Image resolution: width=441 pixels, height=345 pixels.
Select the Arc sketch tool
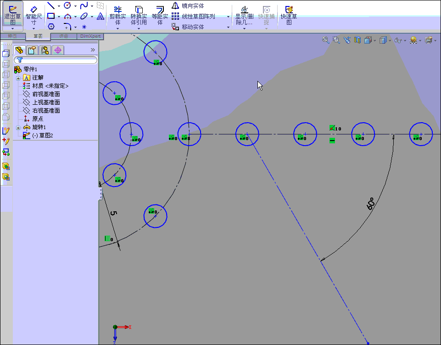click(67, 17)
